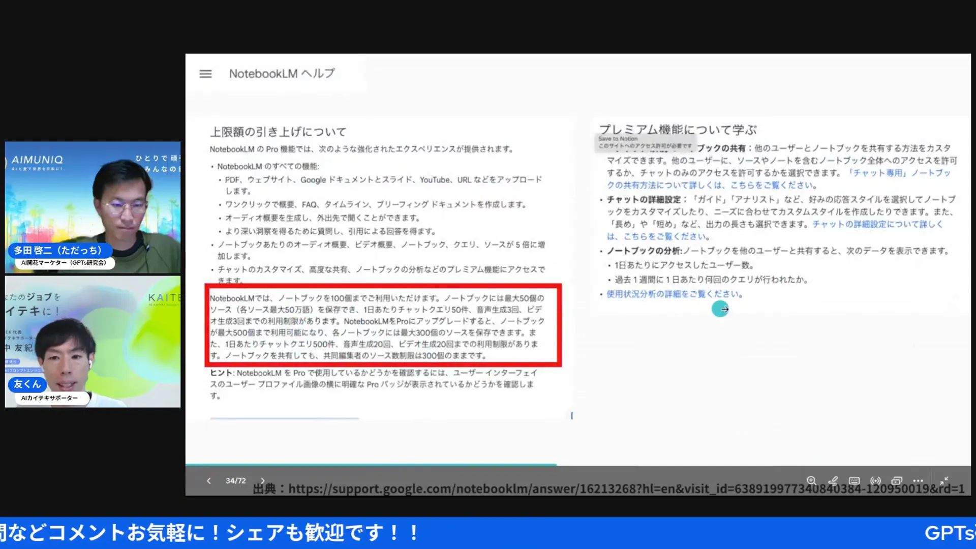Image resolution: width=976 pixels, height=549 pixels.
Task: Click bullet 'ノートブックの分析' text
Action: [x=644, y=251]
